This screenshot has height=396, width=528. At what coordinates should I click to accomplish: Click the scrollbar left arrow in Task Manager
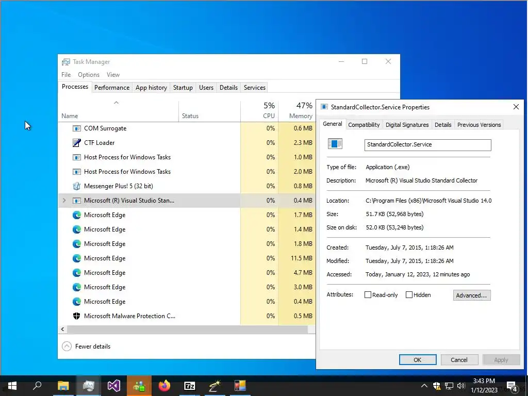pyautogui.click(x=62, y=329)
